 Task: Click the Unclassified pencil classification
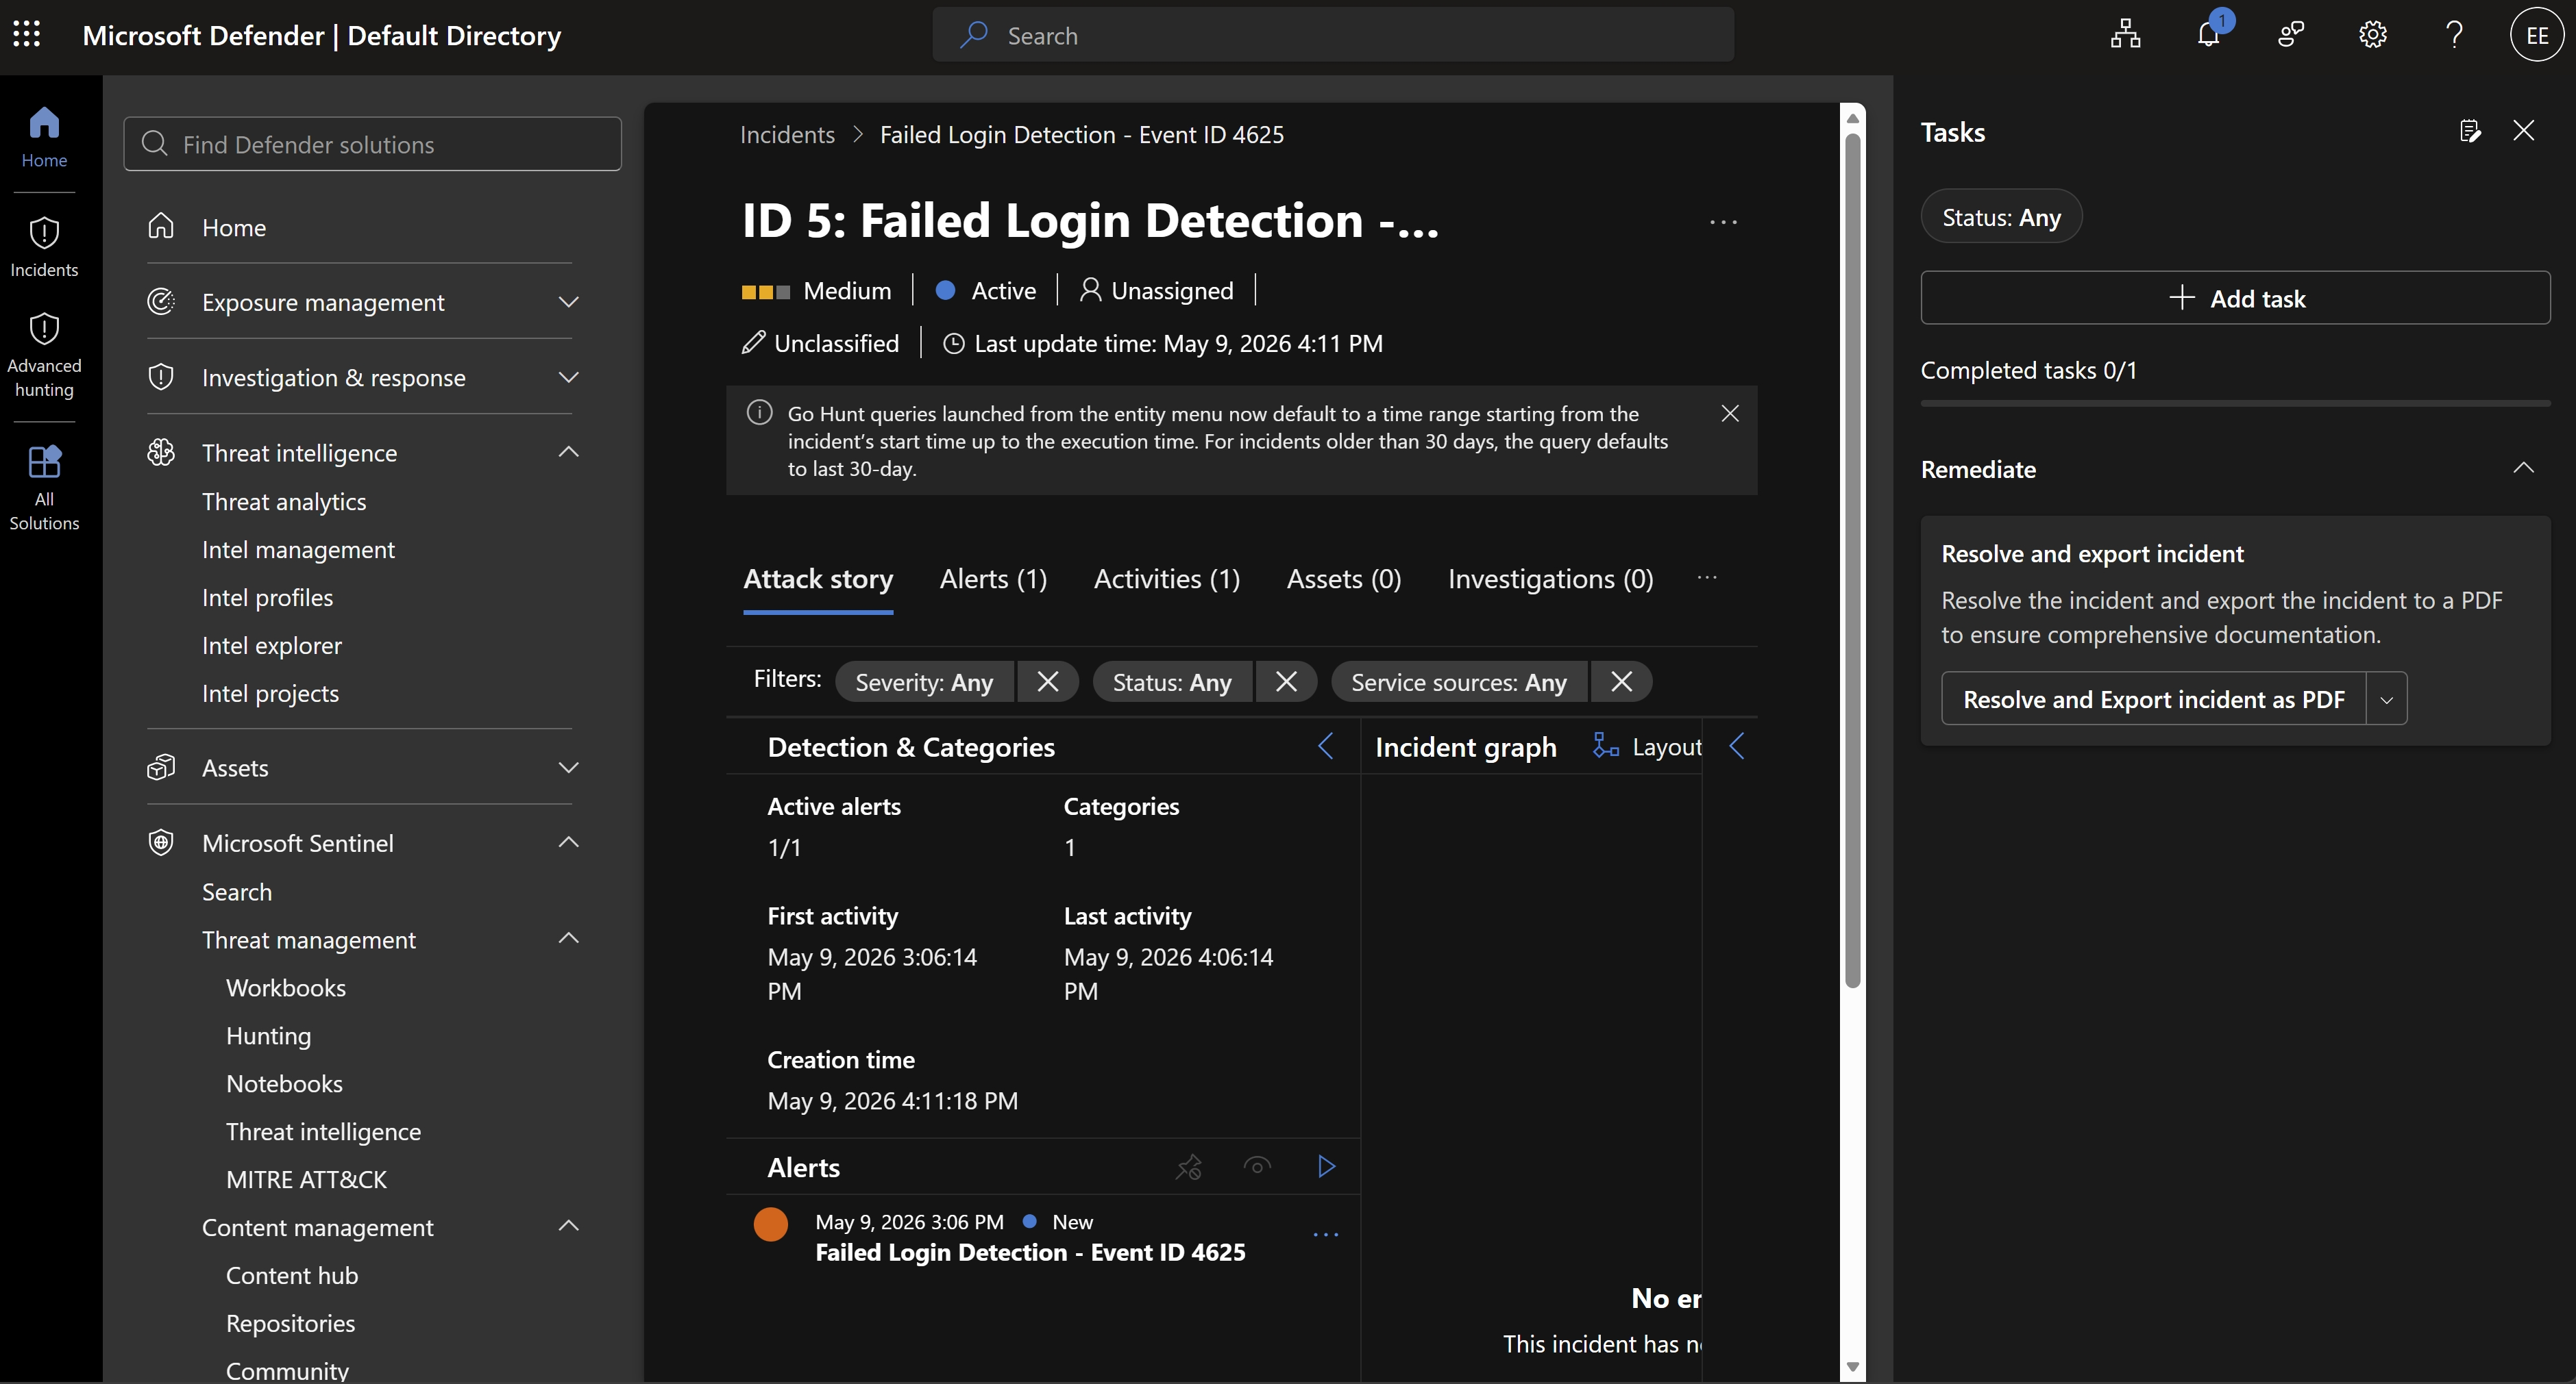(x=820, y=344)
